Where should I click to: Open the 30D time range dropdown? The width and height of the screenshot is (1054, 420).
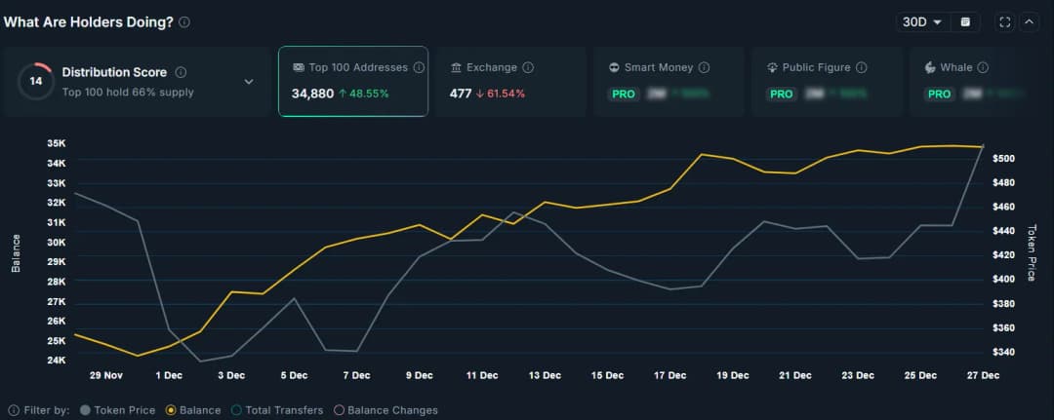922,21
